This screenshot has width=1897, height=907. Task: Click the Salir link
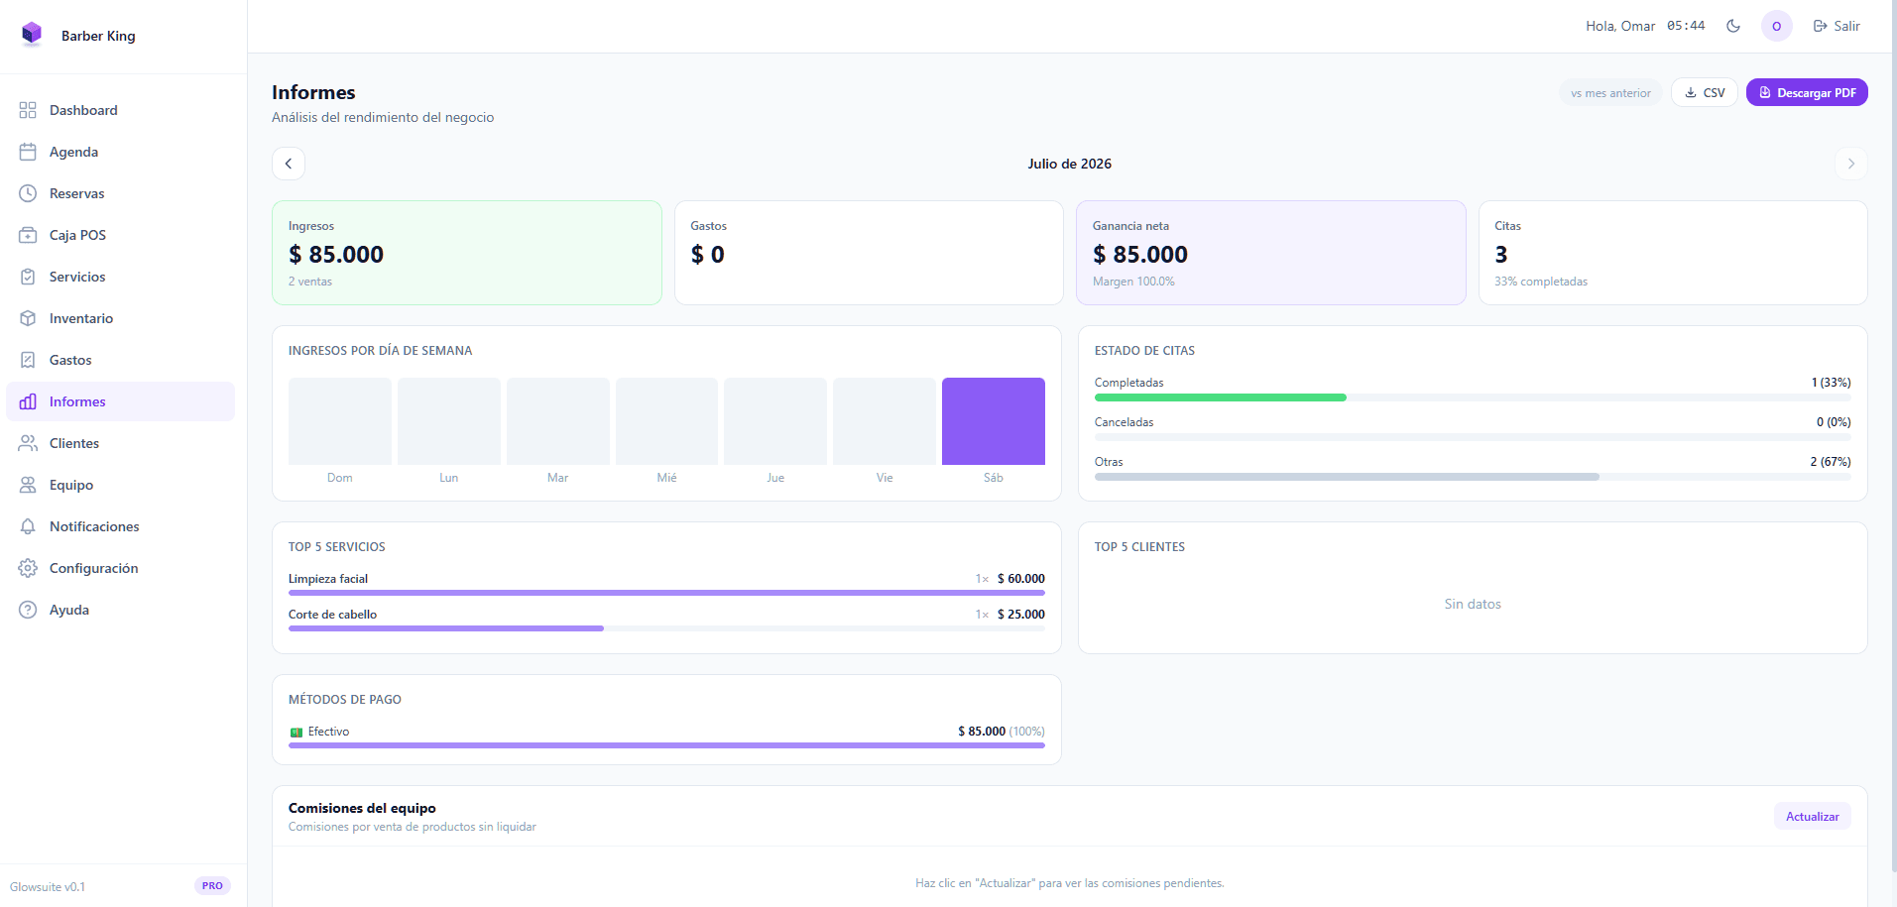coord(1837,26)
